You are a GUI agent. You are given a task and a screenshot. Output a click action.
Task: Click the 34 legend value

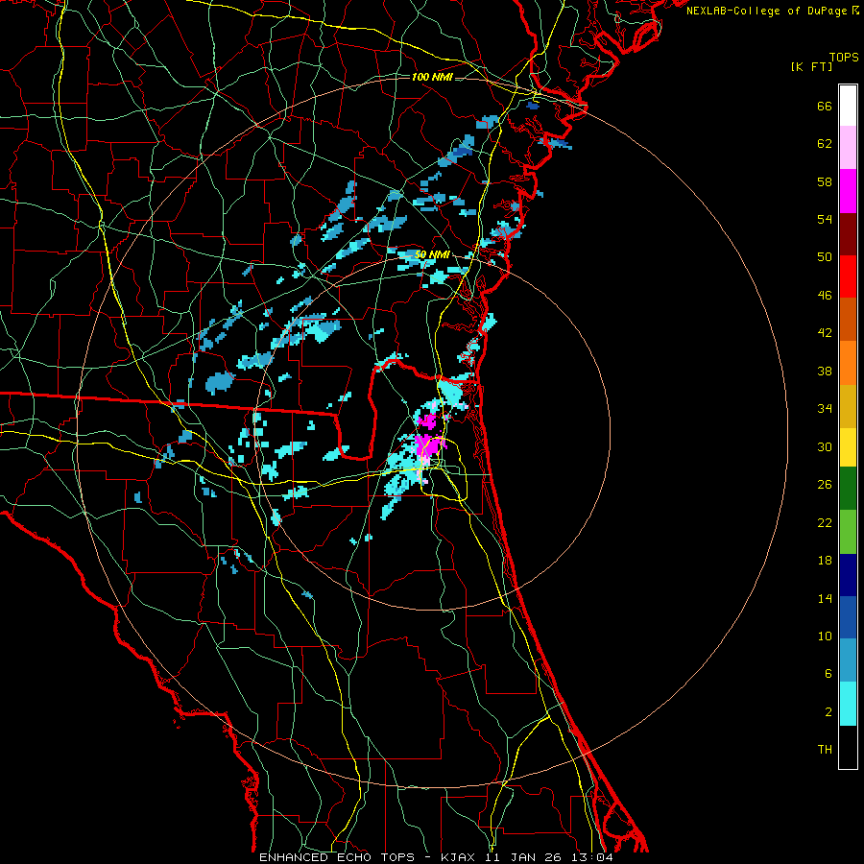click(x=825, y=409)
